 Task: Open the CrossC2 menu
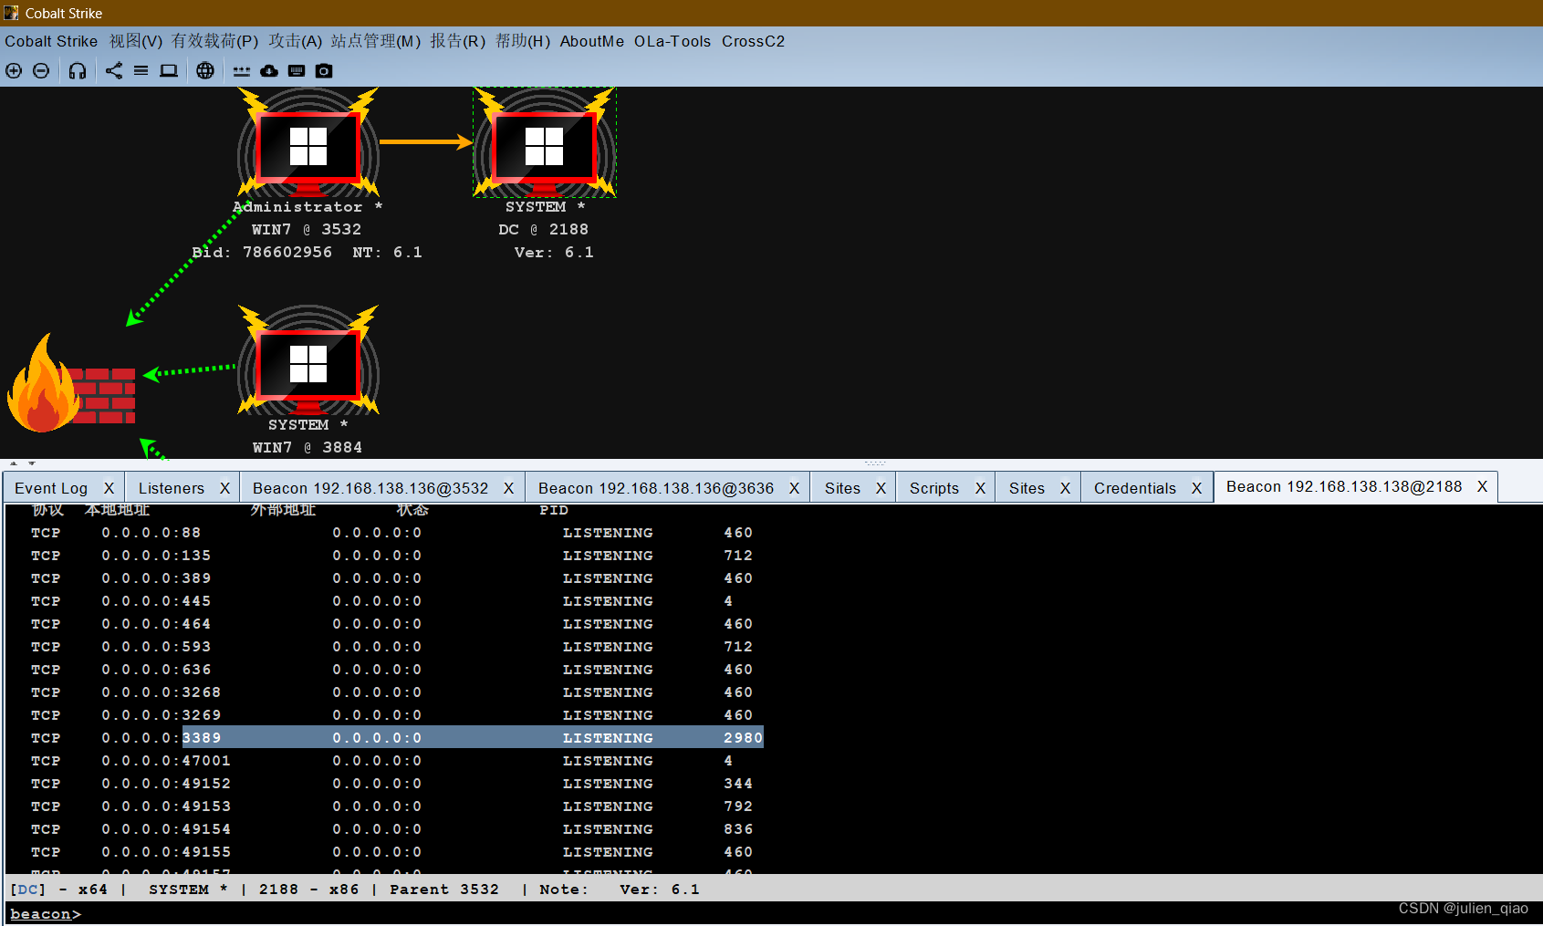(x=753, y=41)
